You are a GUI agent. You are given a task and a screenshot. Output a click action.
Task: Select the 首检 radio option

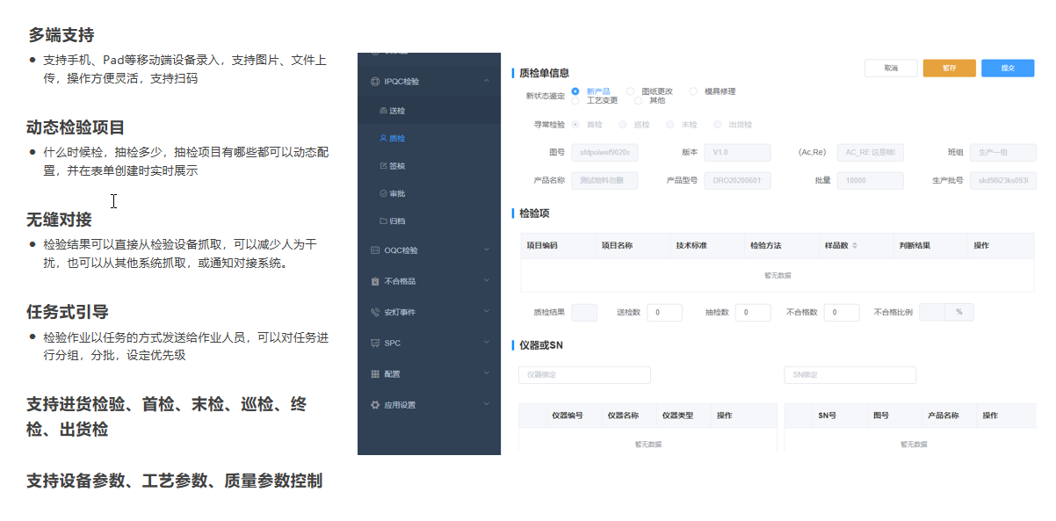click(575, 125)
